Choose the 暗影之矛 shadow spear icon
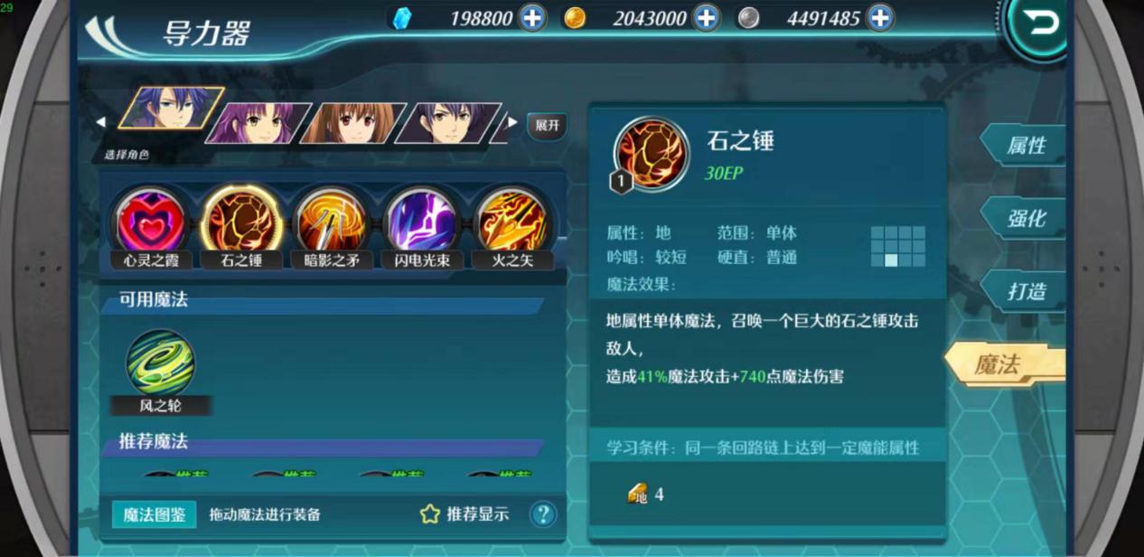 coord(332,222)
